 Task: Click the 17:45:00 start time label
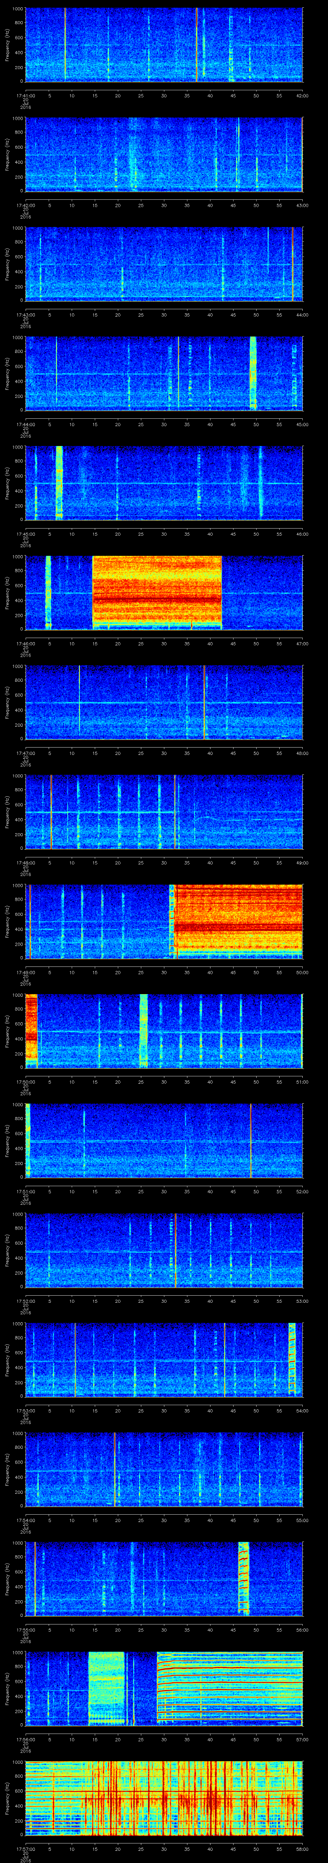pyautogui.click(x=25, y=533)
